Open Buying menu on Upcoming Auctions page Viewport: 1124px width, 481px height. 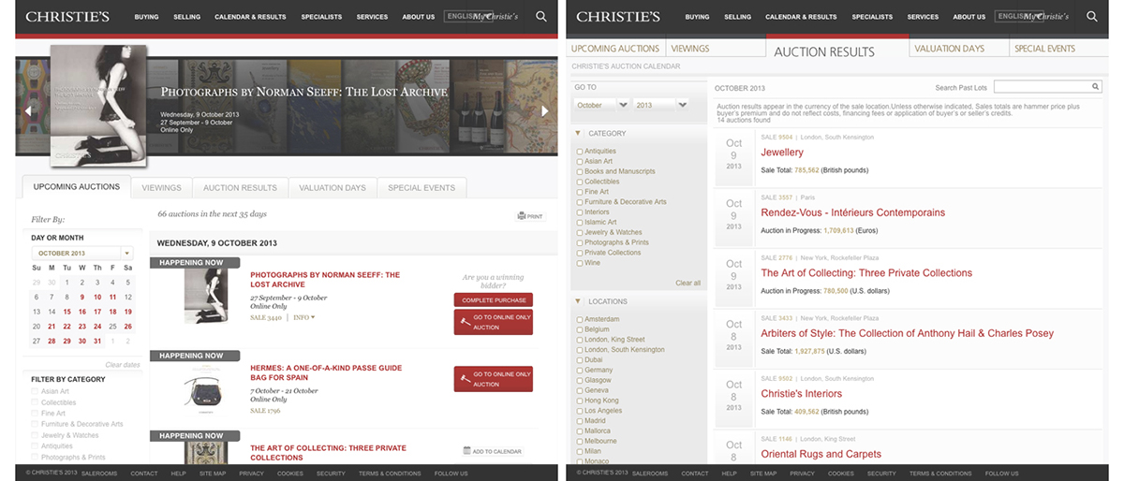pos(146,17)
